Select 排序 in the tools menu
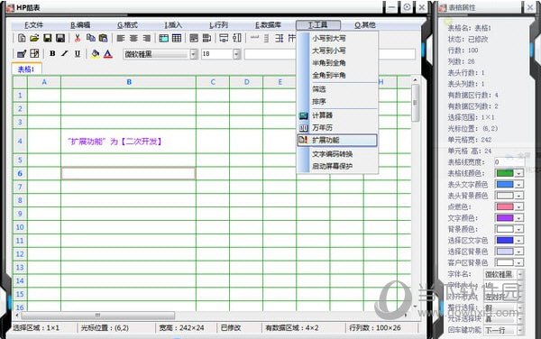The height and width of the screenshot is (339, 541). pos(319,101)
